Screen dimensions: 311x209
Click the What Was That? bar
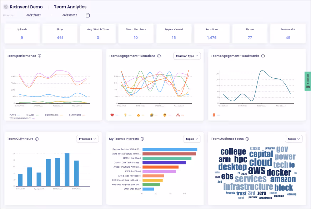pos(148,189)
